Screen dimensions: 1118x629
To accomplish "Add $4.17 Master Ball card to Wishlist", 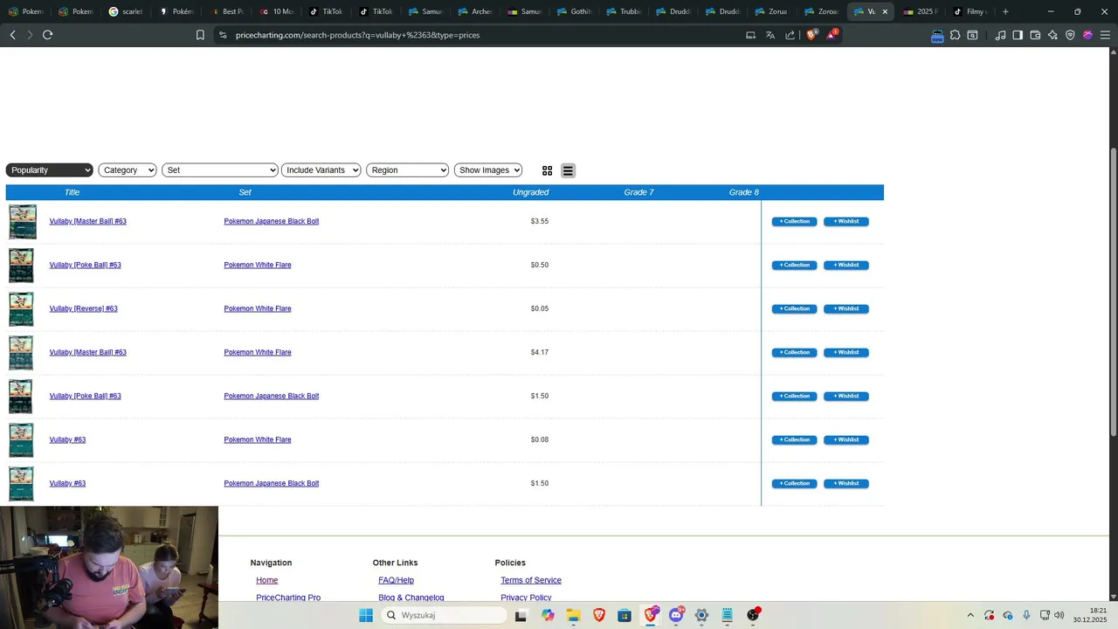I will click(x=845, y=352).
